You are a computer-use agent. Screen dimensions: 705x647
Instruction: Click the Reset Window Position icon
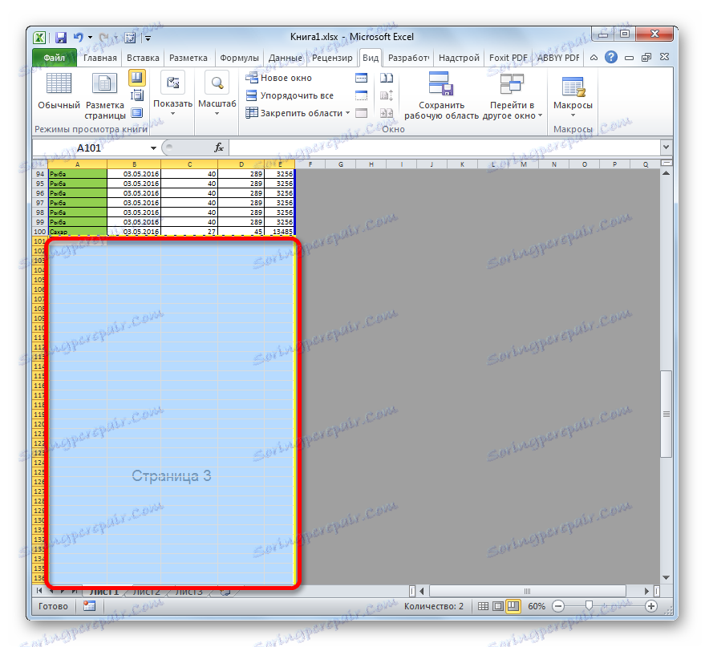pos(387,113)
